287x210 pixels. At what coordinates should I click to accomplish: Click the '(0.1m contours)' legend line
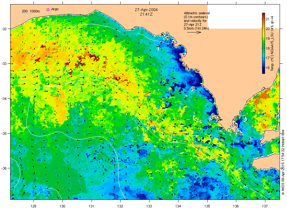click(x=196, y=17)
